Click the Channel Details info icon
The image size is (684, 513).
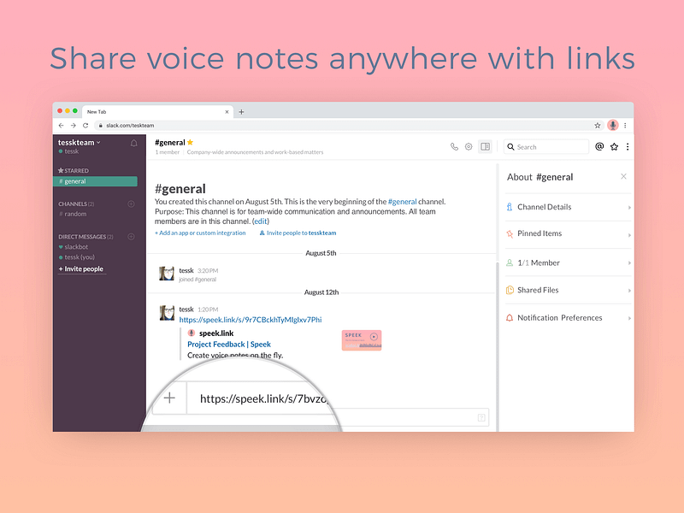coord(509,207)
